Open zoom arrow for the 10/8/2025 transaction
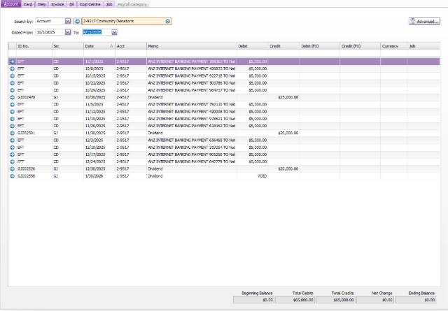The height and width of the screenshot is (311, 448). tap(12, 68)
